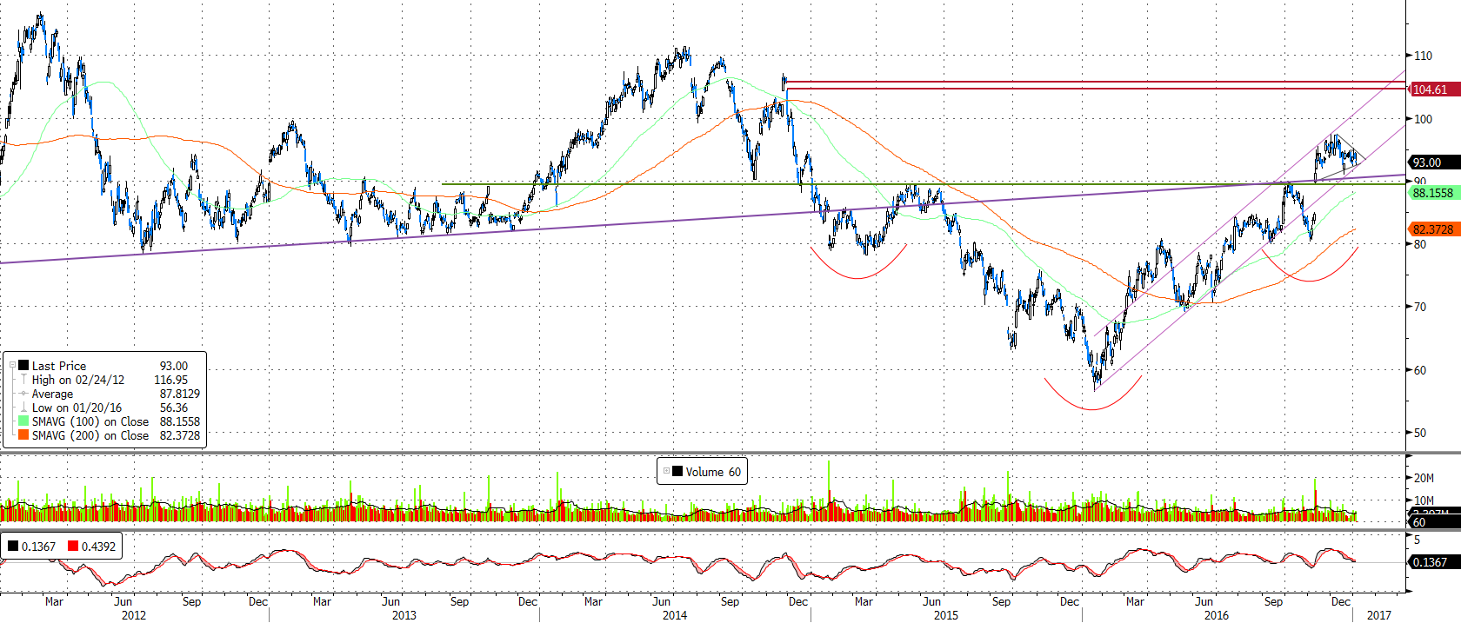Click the 70 price axis label
Viewport: 1461px width, 623px height.
click(1419, 307)
